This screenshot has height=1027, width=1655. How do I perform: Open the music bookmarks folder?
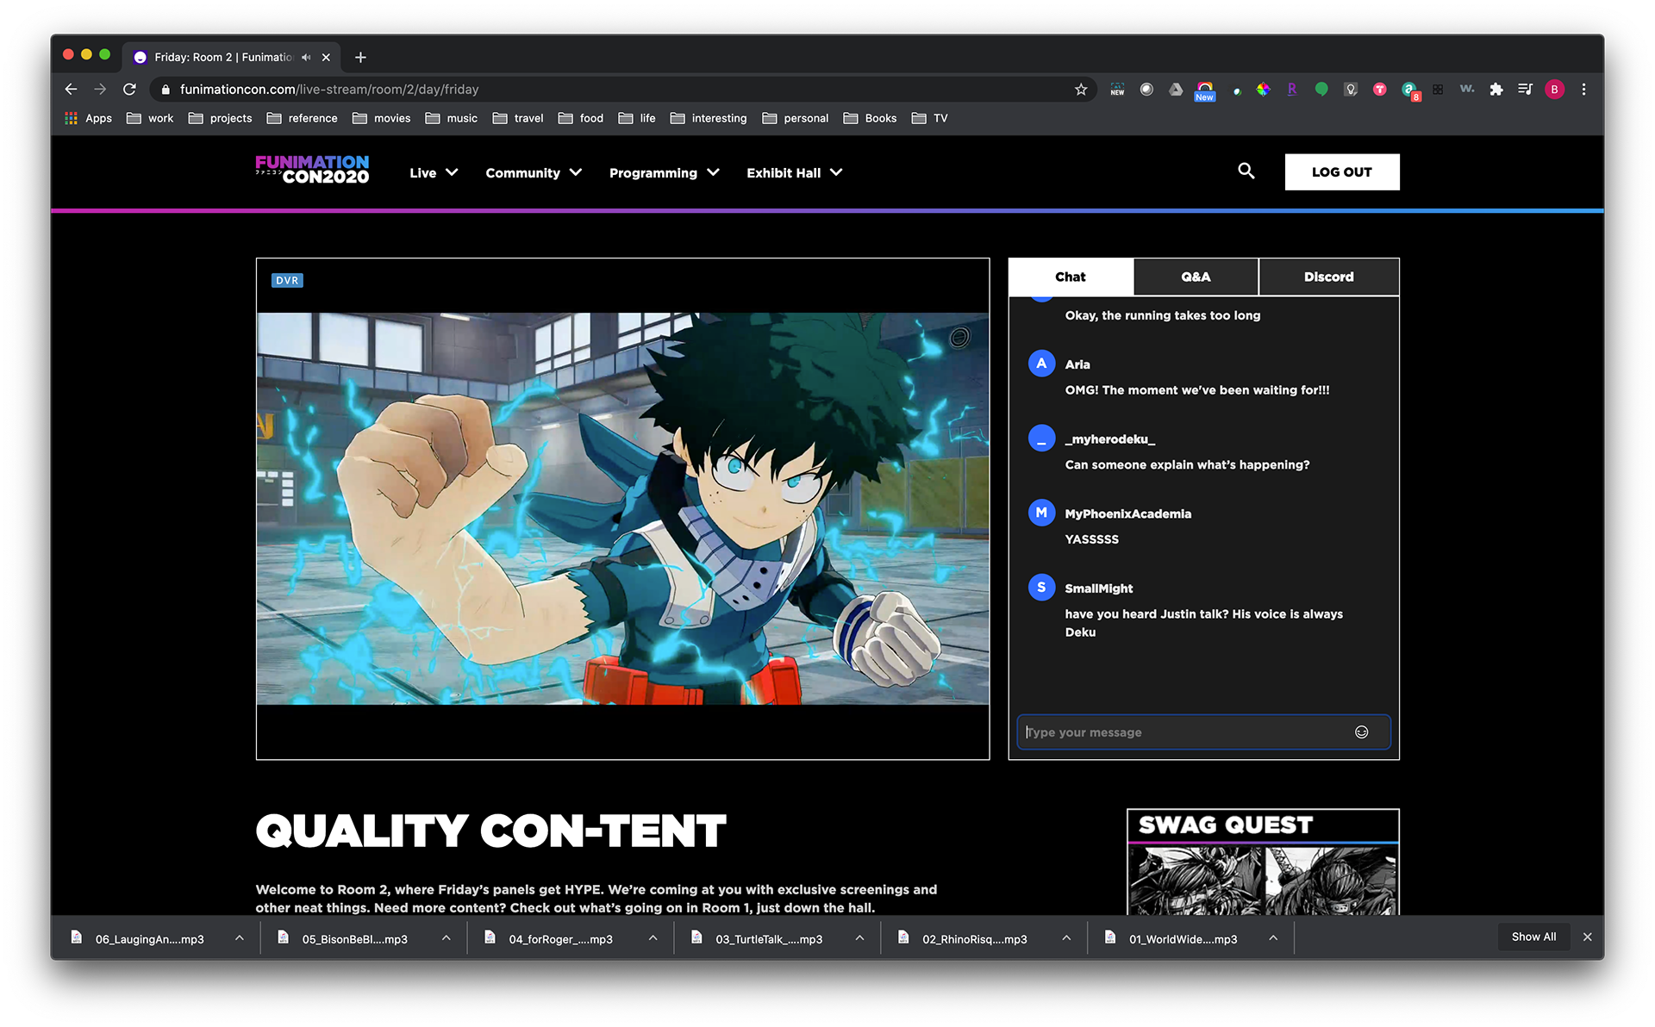pyautogui.click(x=452, y=119)
